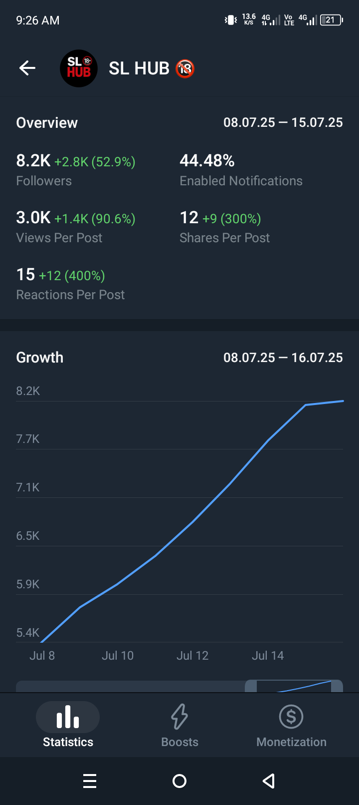This screenshot has height=805, width=359.
Task: Tap the Statistics bar chart icon
Action: coord(68,717)
